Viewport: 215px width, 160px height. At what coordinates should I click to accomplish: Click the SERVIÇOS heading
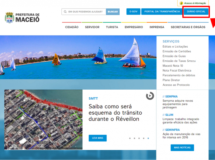tap(171, 41)
